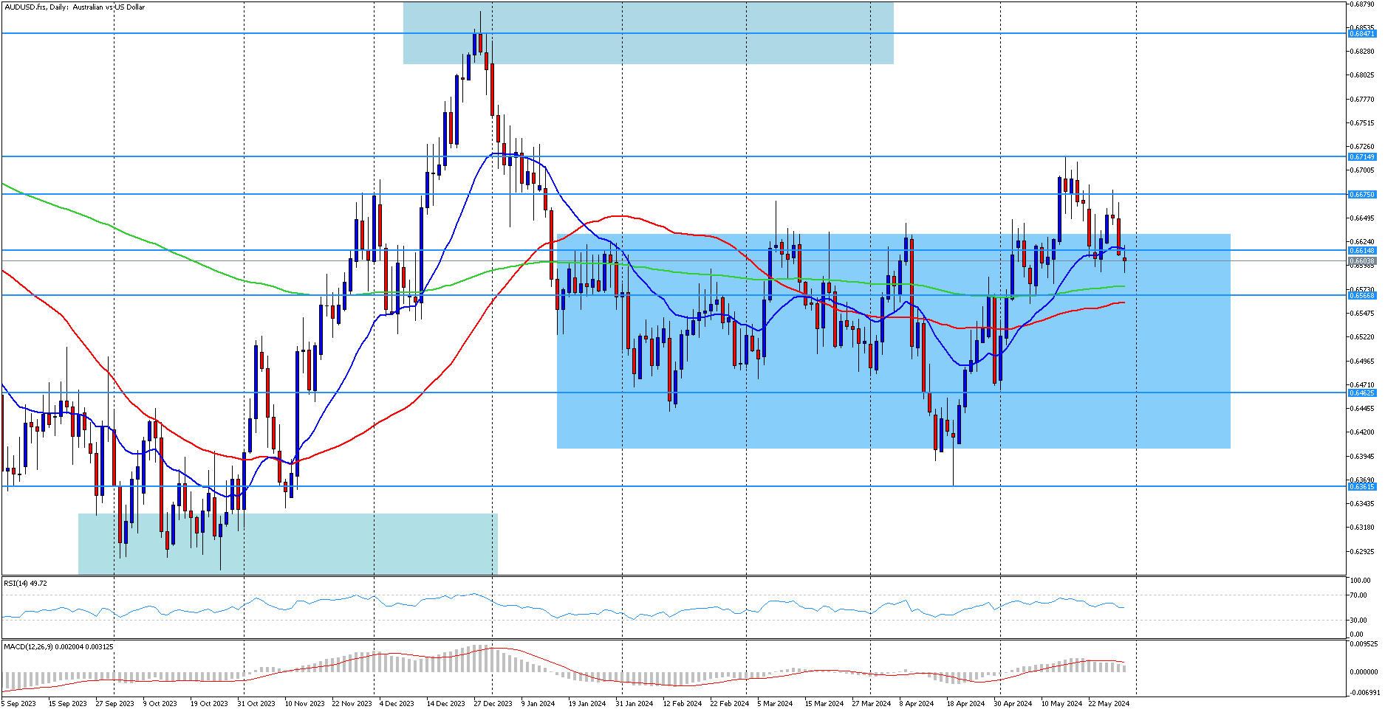This screenshot has width=1385, height=712.
Task: Click the AUDUSD.fxs Daily chart title
Action: (74, 7)
